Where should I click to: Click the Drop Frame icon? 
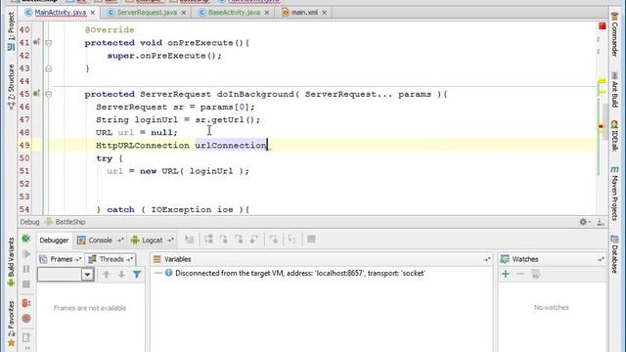tap(274, 240)
